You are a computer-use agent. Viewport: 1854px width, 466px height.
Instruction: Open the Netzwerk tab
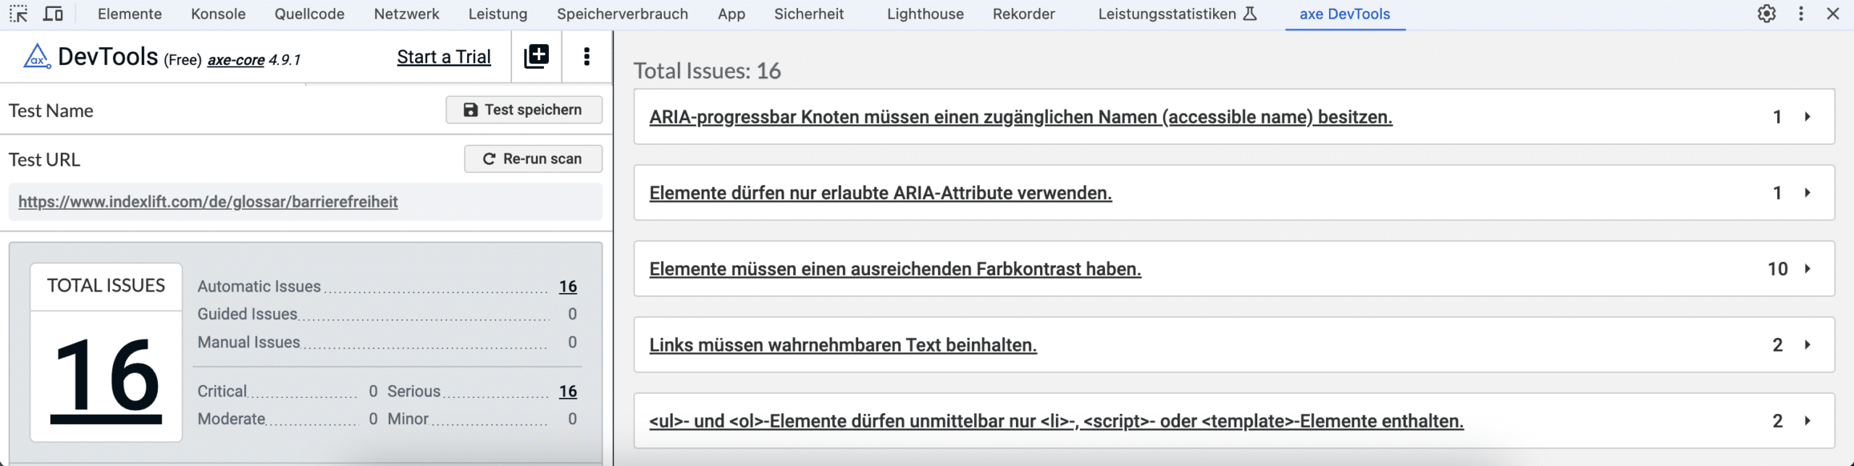[406, 14]
